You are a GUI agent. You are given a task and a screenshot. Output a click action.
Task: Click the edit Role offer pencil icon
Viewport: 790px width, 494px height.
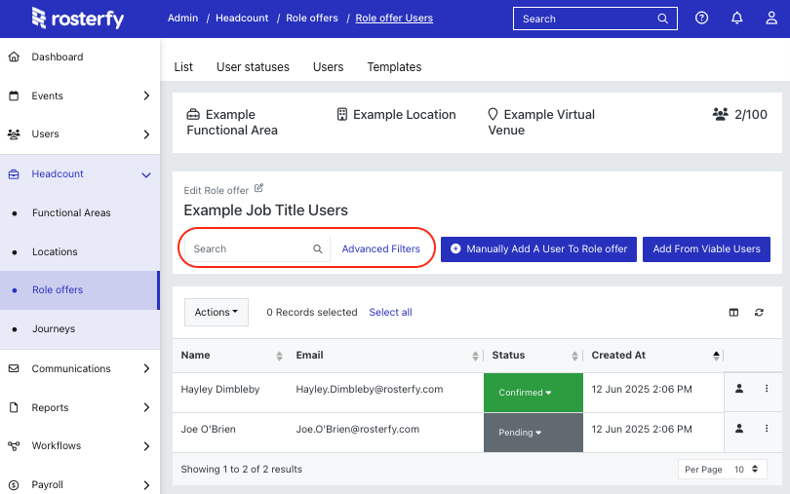pos(258,188)
